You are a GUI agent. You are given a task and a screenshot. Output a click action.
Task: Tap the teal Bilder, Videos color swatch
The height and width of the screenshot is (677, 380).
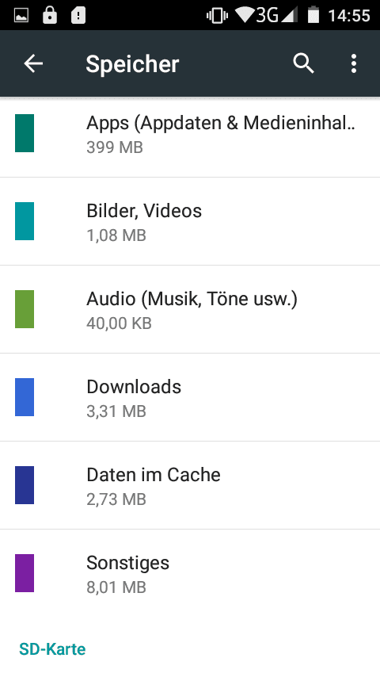(x=25, y=221)
